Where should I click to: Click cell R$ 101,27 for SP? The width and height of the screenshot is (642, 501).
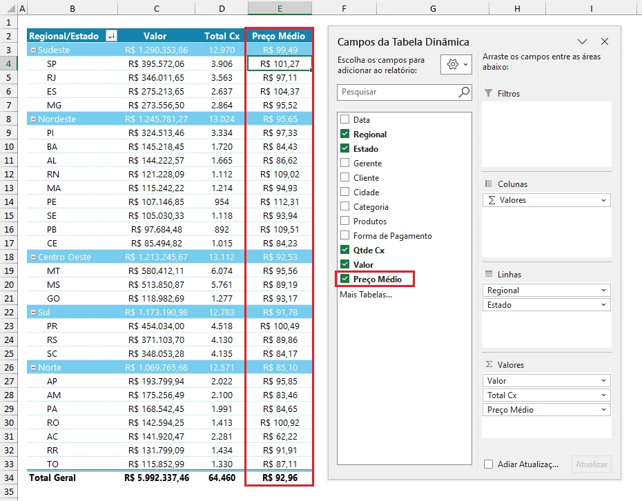pos(280,64)
